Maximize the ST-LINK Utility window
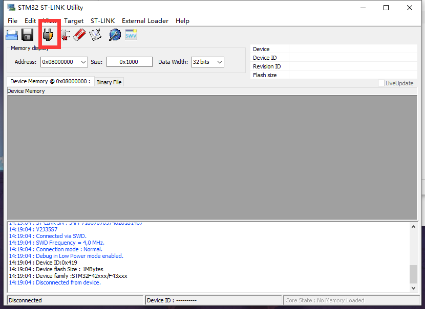 click(386, 8)
